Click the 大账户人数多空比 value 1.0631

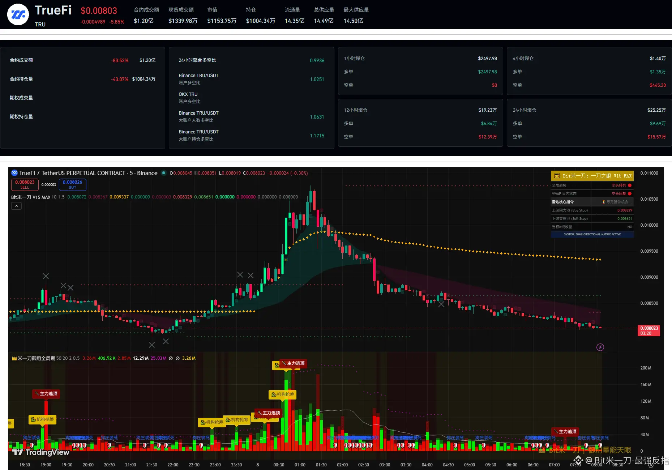[x=317, y=117]
